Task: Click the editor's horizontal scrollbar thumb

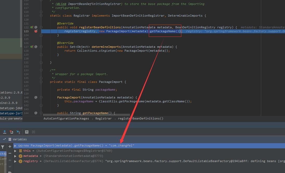Action: 86,115
